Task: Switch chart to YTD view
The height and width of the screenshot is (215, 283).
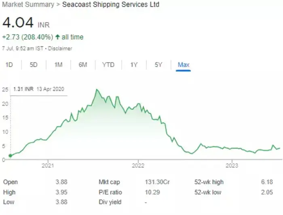Action: click(108, 65)
